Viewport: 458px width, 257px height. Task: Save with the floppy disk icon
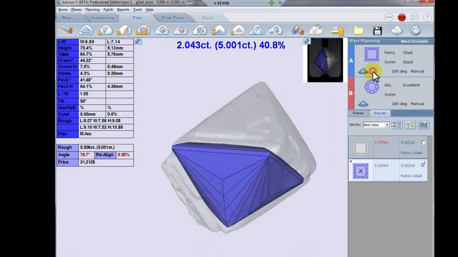point(377,30)
